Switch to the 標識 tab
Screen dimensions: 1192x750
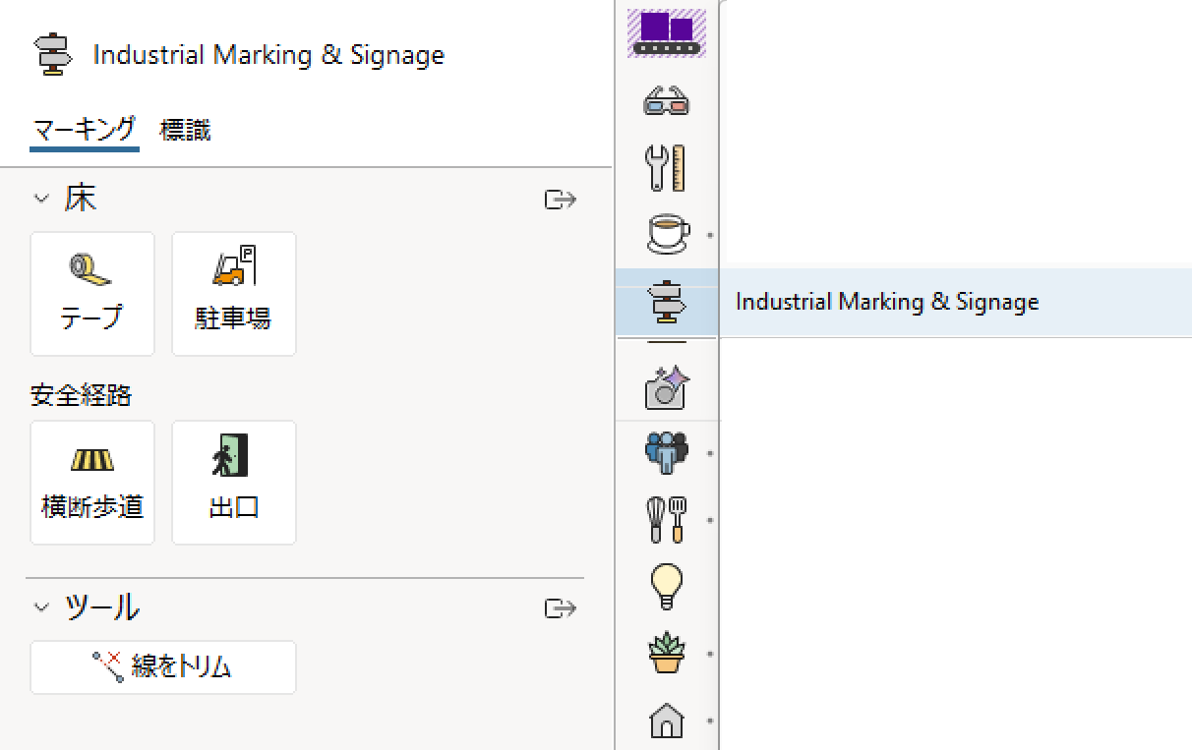click(185, 130)
